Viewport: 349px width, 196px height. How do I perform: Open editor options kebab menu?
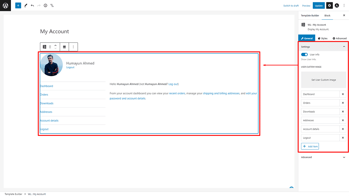click(x=344, y=6)
